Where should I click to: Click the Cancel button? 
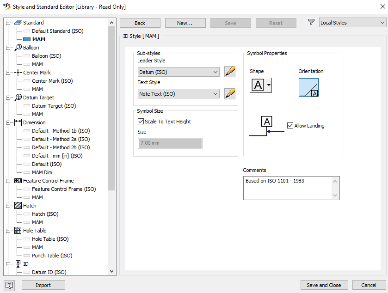369,285
